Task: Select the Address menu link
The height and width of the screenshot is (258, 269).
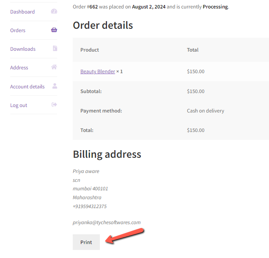Action: (19, 68)
